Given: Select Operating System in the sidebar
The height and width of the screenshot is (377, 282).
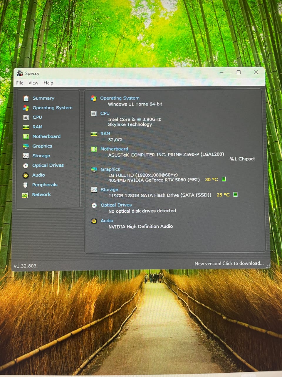Looking at the screenshot, I should coord(53,108).
